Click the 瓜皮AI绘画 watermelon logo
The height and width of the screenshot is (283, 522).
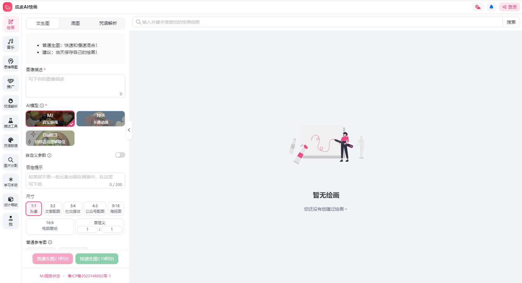(x=8, y=7)
